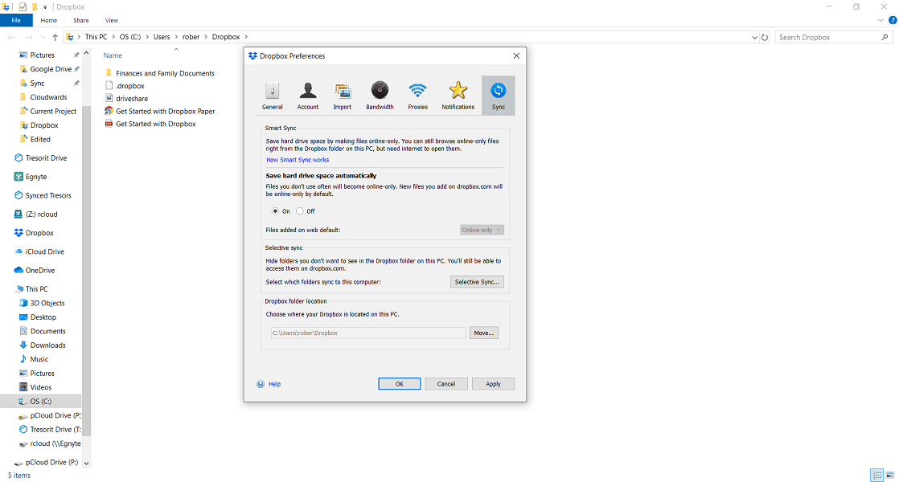899x482 pixels.
Task: Select the .dropbox file
Action: pos(130,86)
